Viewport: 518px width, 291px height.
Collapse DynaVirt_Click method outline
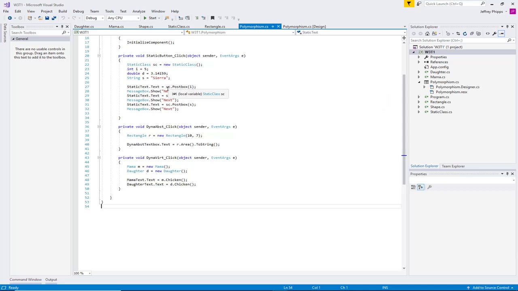99,158
